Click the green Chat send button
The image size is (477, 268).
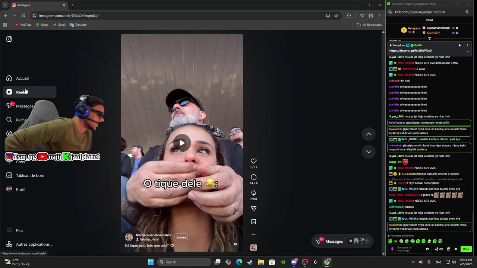click(x=466, y=249)
